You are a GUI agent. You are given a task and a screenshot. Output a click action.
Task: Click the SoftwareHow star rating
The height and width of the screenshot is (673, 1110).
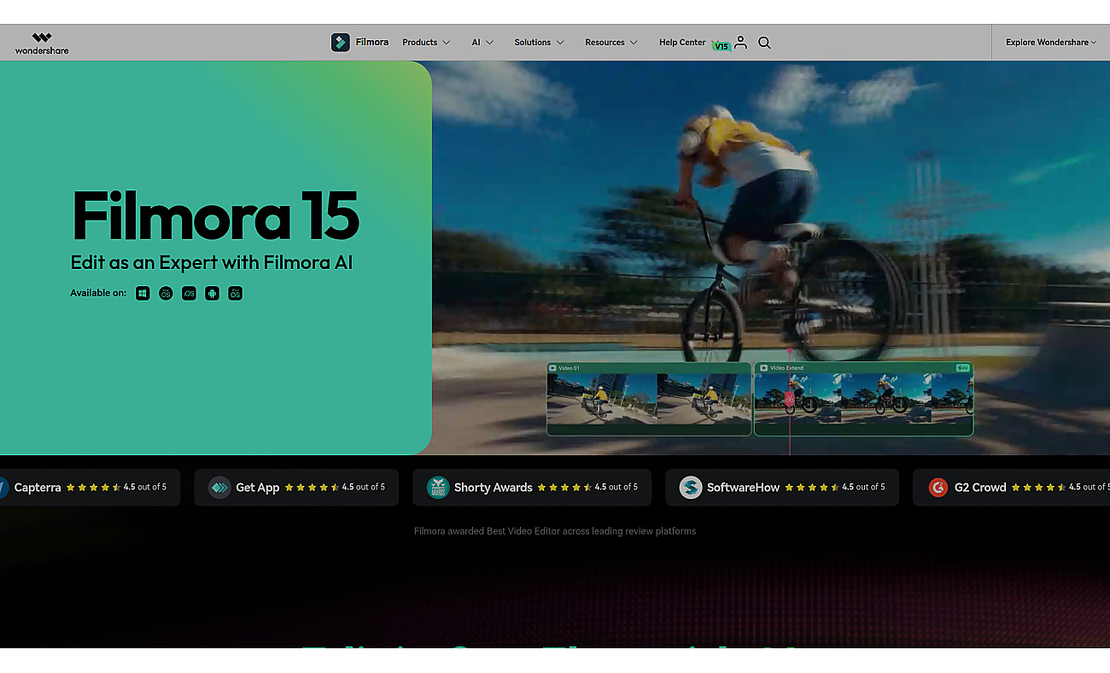812,488
